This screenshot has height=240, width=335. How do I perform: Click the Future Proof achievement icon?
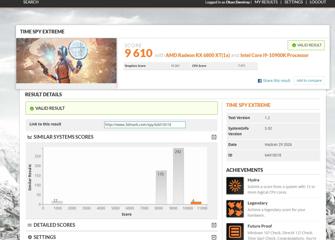pos(235,232)
